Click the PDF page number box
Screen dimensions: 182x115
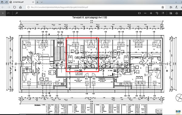pos(3,13)
